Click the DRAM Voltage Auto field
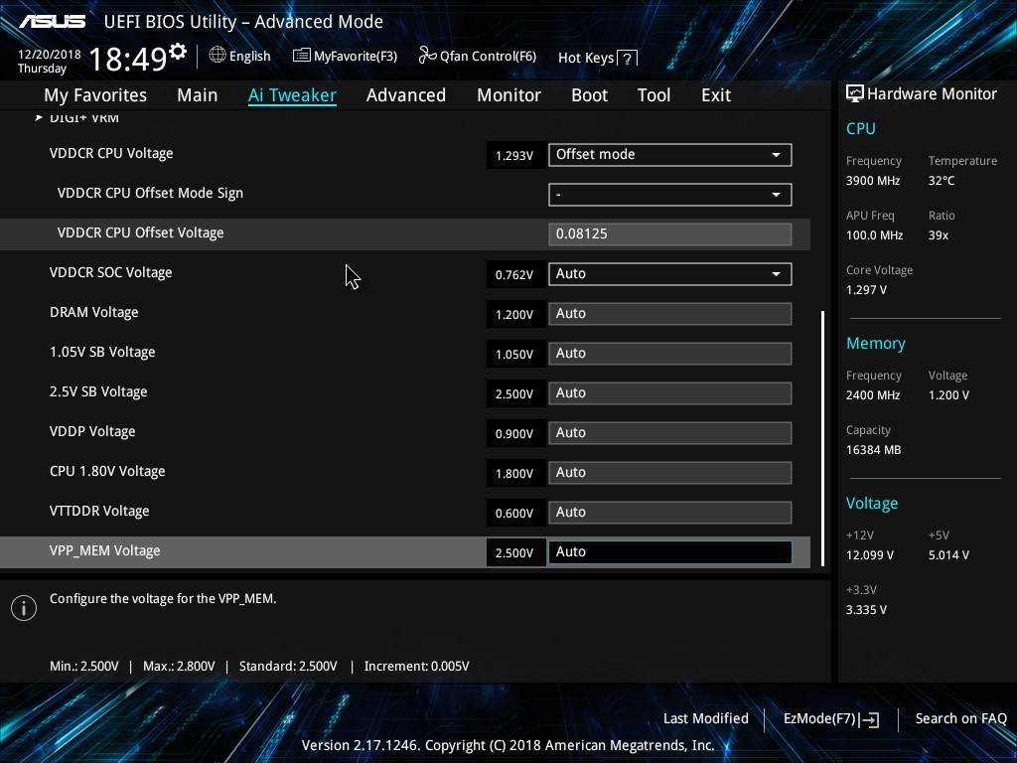 click(670, 314)
